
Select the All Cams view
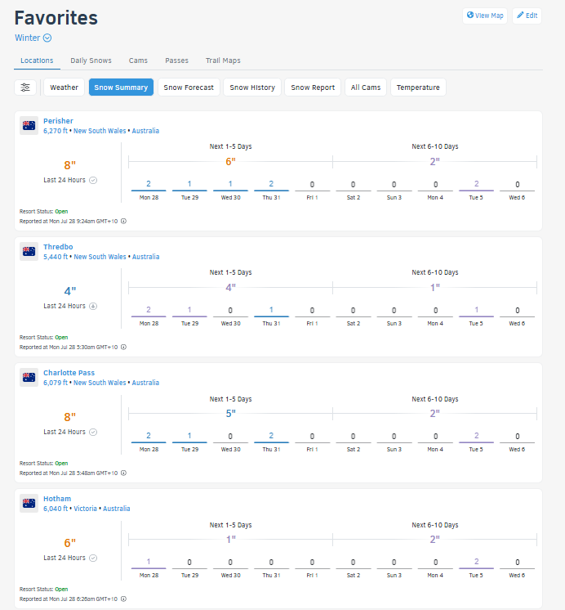coord(366,87)
